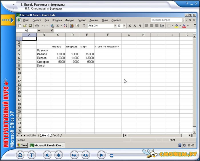
Task: Insert hyperlink globe icon
Action: pos(52,26)
